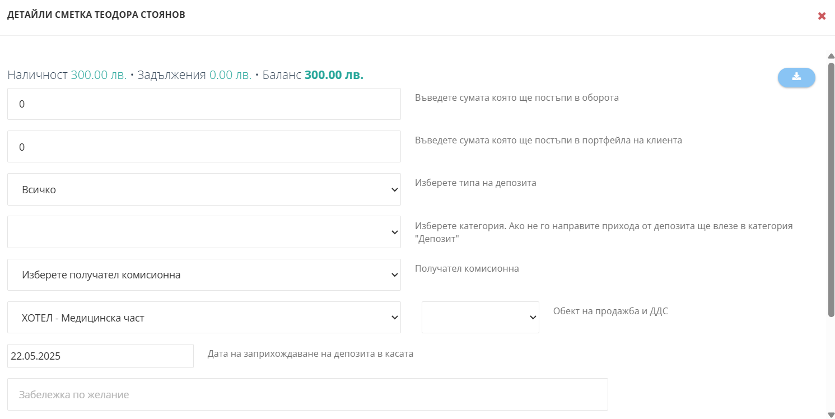The height and width of the screenshot is (419, 835).
Task: Click the Получател комисионна label text
Action: click(467, 269)
